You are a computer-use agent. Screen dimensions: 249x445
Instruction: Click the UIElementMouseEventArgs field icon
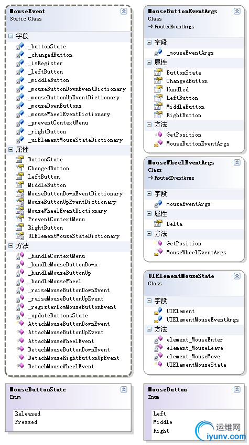158,319
